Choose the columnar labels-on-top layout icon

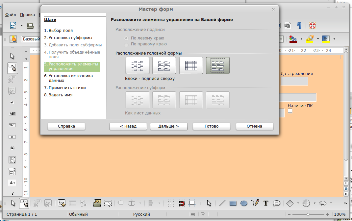164,65
